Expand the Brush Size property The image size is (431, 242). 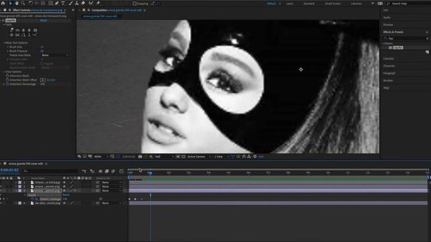pos(7,47)
